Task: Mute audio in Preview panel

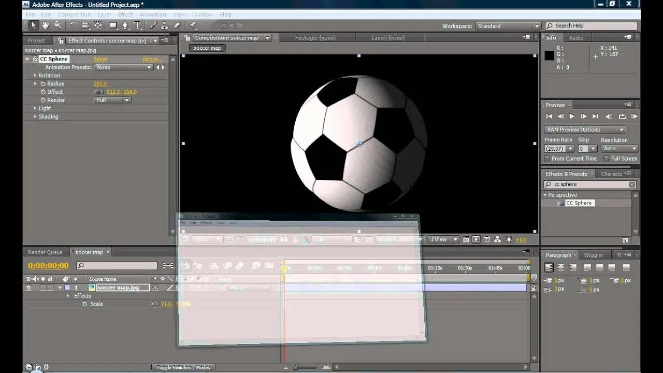Action: click(609, 117)
